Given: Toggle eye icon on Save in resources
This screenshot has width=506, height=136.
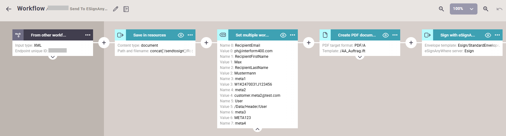Looking at the screenshot, I should click(181, 35).
